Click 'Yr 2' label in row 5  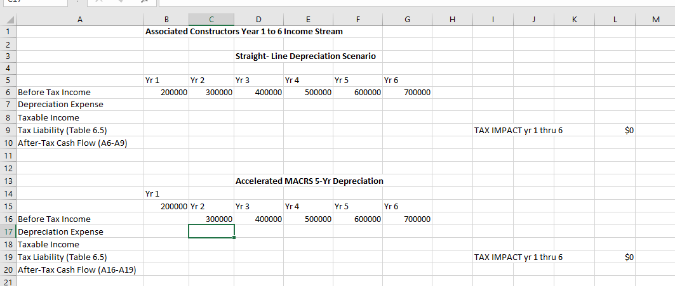click(x=197, y=80)
